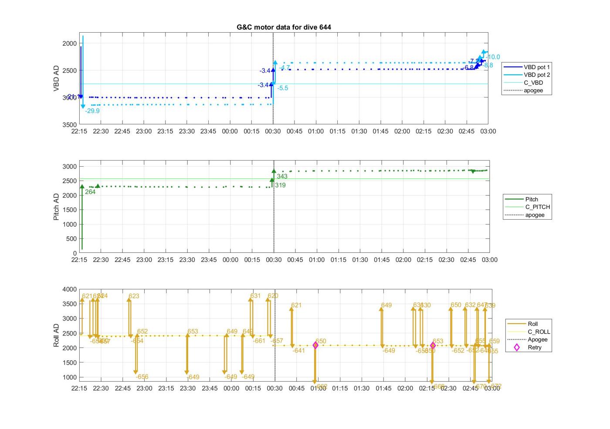Select the 'C_VBD' legend entry
This screenshot has height=429, width=610.
tap(533, 83)
